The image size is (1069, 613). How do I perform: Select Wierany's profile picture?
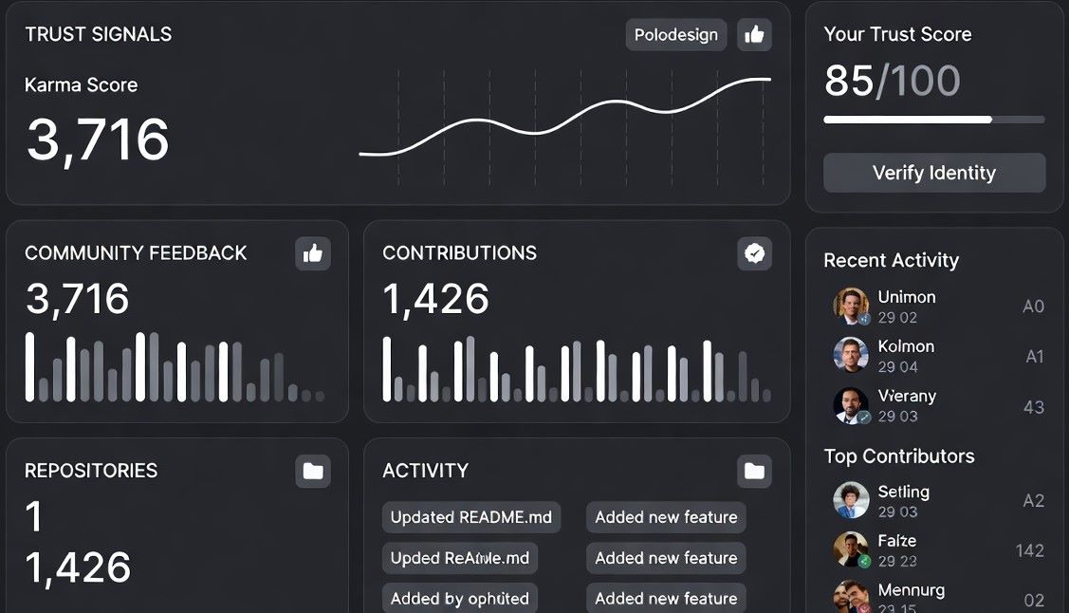pos(851,405)
